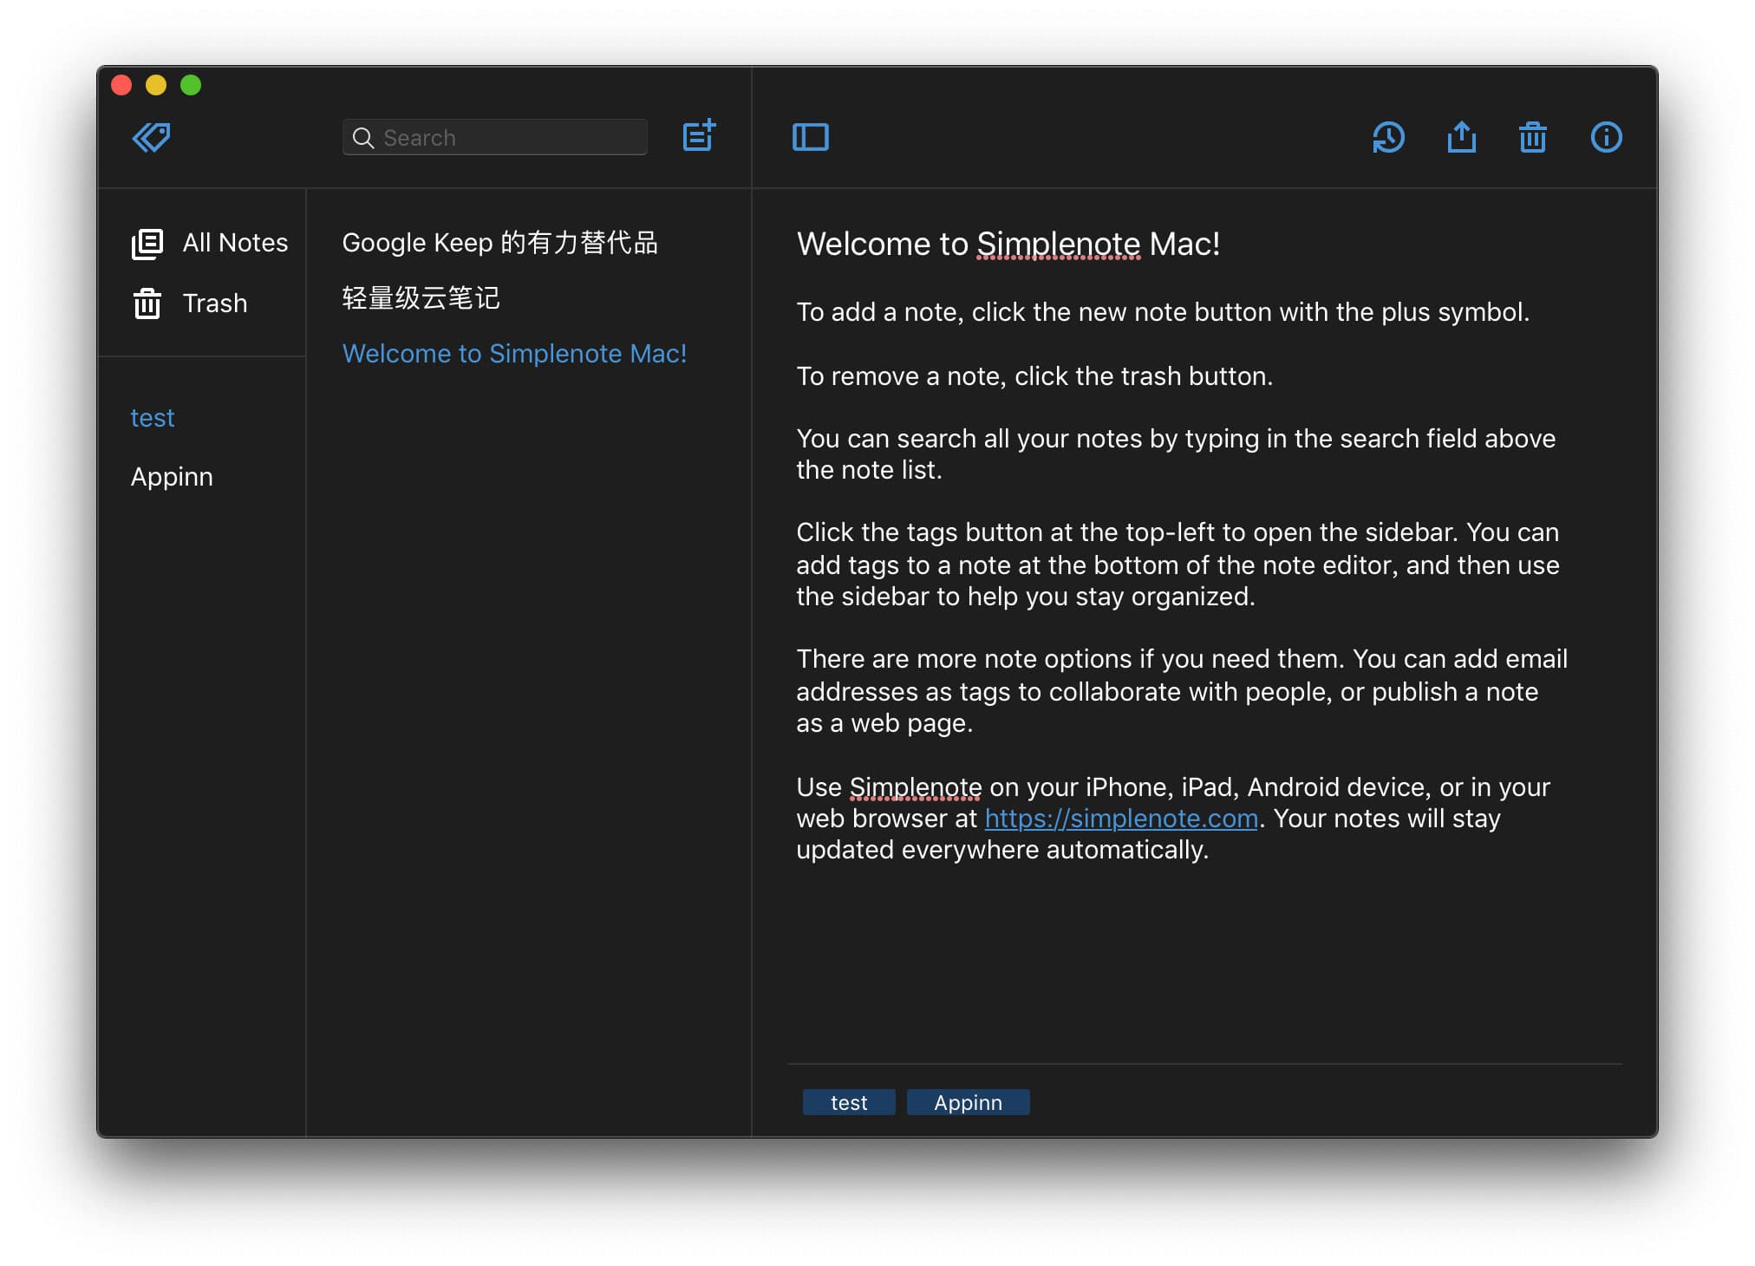Click the share note icon
This screenshot has width=1755, height=1266.
pos(1462,136)
